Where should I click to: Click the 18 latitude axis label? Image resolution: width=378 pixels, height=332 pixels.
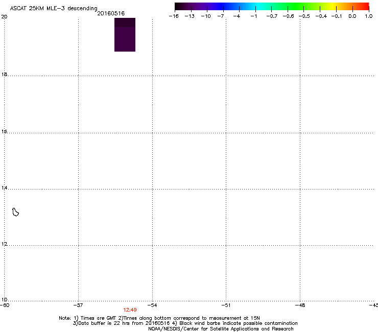coord(4,75)
